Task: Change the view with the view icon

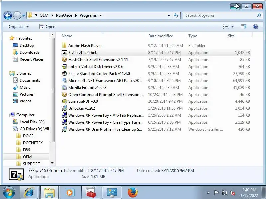Action: pos(225,27)
